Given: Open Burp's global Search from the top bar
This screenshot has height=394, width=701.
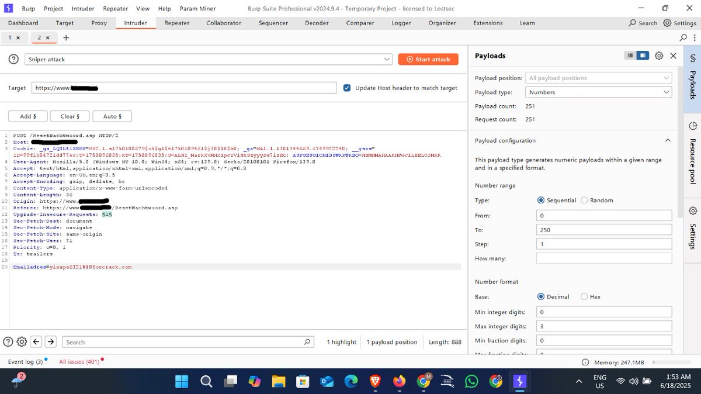Looking at the screenshot, I should click(x=643, y=23).
